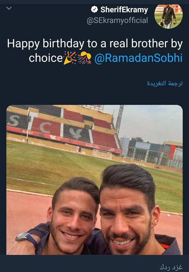Click the confetti ball emoji

(84, 58)
